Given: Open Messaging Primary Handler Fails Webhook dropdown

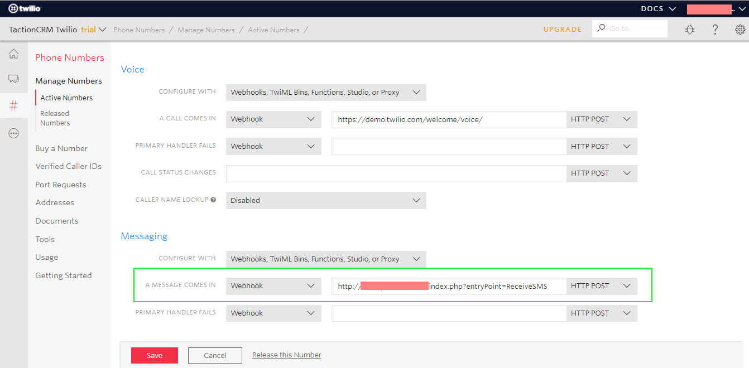Looking at the screenshot, I should 273,313.
